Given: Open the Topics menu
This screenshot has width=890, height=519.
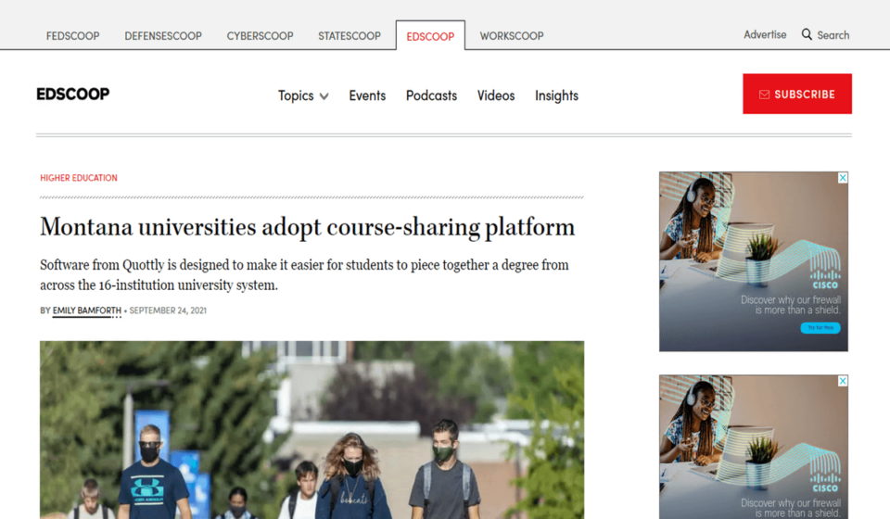Looking at the screenshot, I should [296, 95].
